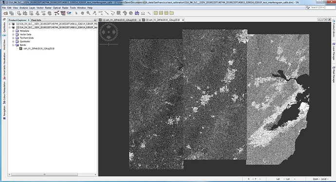The image size is (336, 182).
Task: Select the draw polyline tool
Action: [112, 13]
